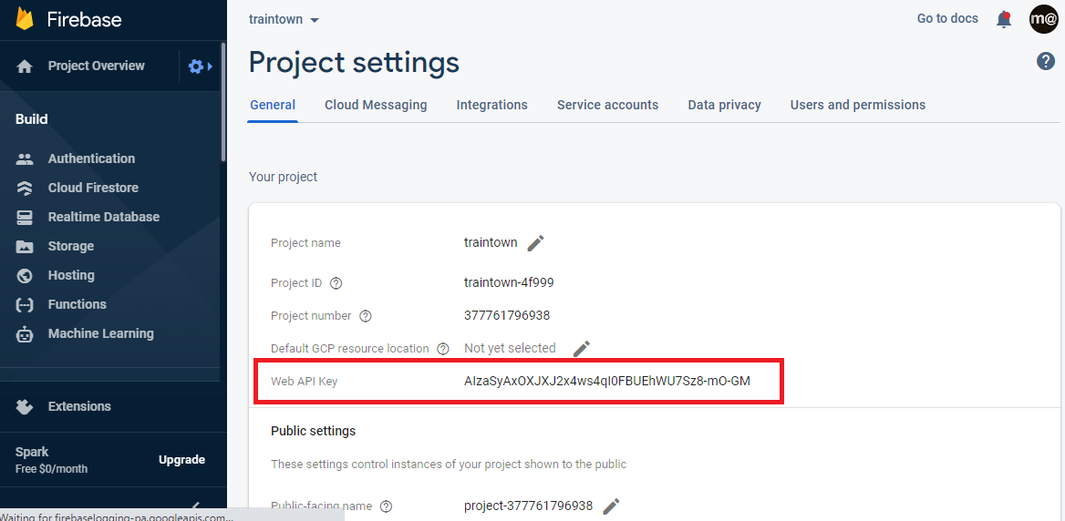Viewport: 1065px width, 521px height.
Task: Click the Web API Key value
Action: click(x=606, y=381)
